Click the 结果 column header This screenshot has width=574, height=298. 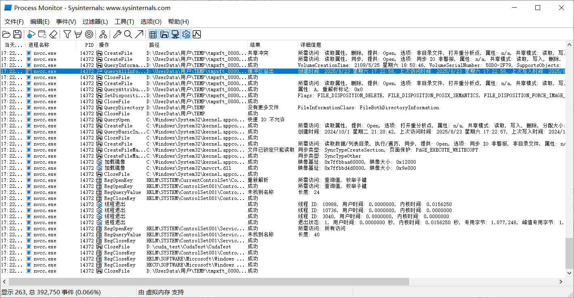coord(272,45)
